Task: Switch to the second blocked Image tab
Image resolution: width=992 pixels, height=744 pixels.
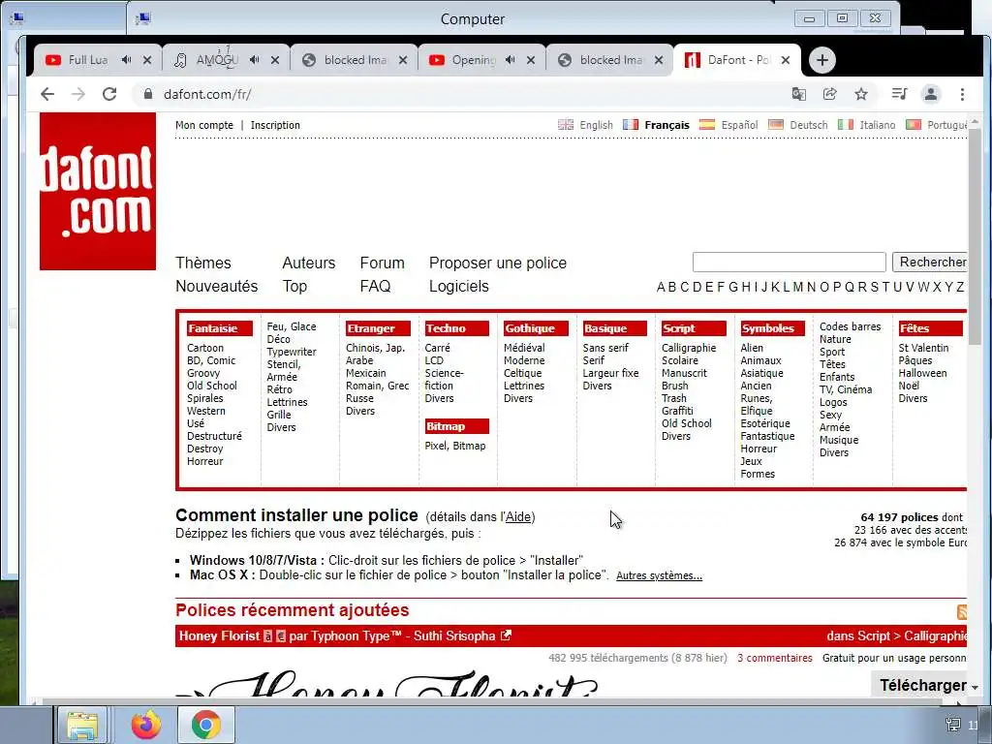Action: [x=610, y=60]
